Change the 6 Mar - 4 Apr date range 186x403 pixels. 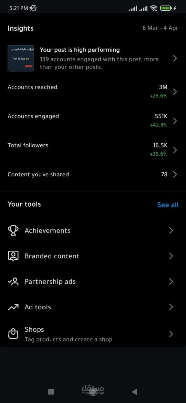[x=160, y=28]
